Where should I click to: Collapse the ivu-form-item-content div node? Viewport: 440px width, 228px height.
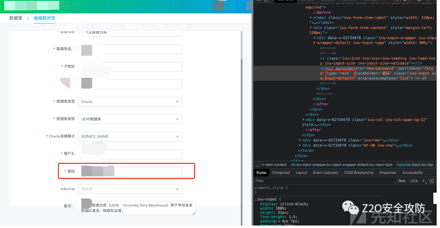click(311, 28)
